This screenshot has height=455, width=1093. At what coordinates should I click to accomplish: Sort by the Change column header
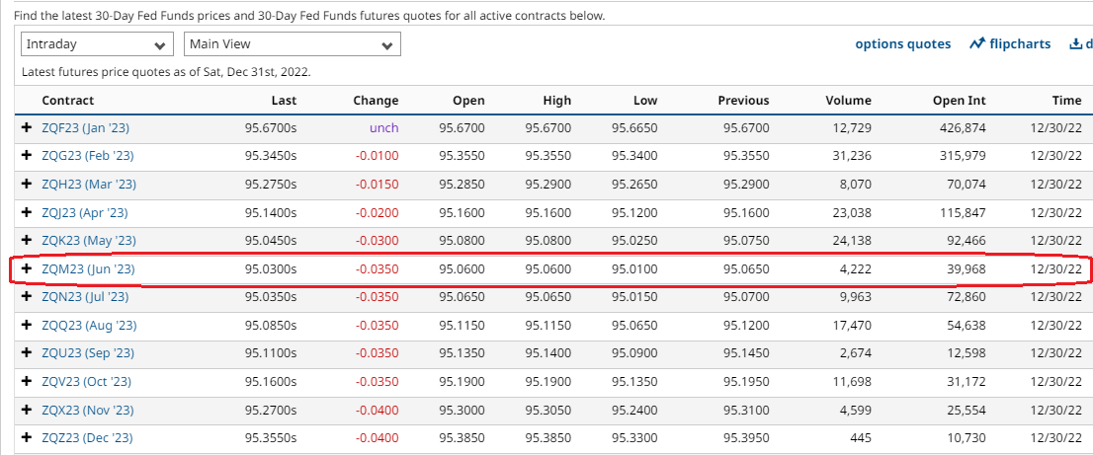click(x=376, y=101)
